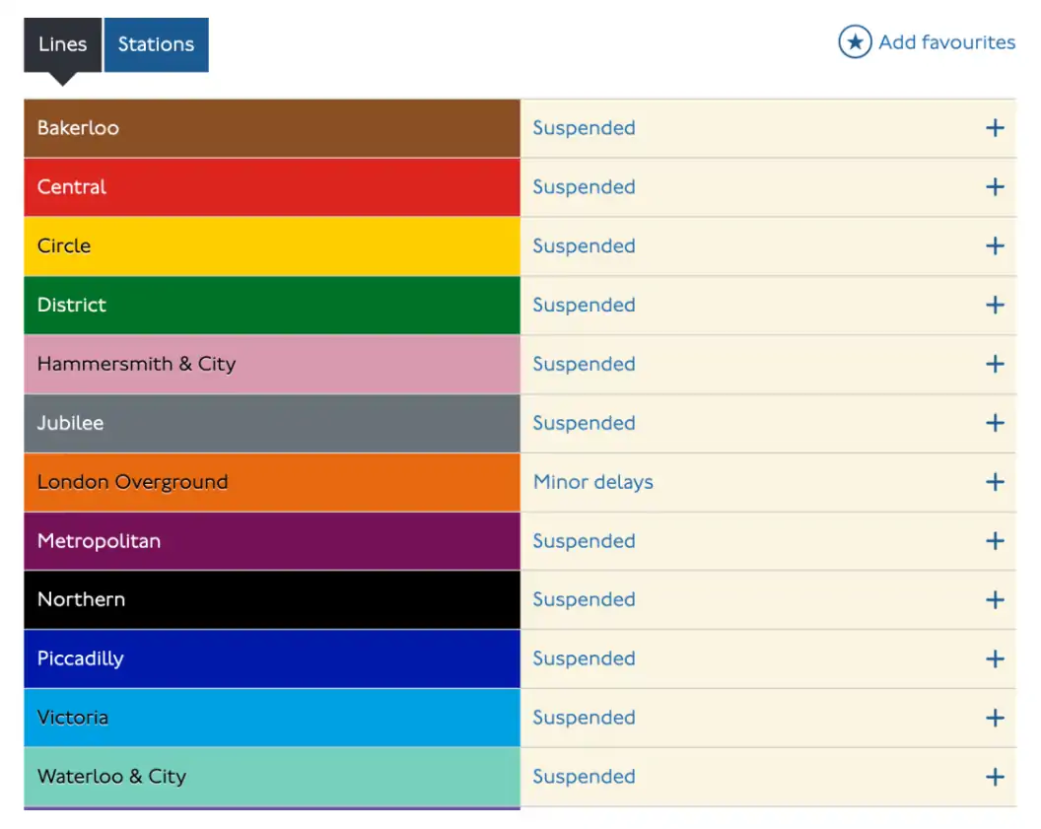
Task: Click Minor delays status for London Overground
Action: pyautogui.click(x=592, y=483)
